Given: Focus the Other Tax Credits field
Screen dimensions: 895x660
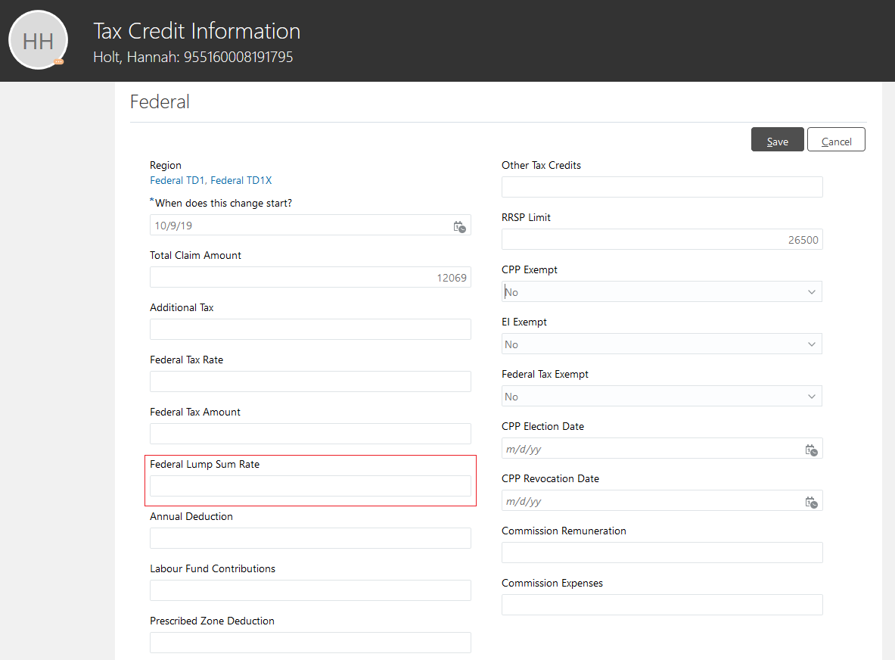Looking at the screenshot, I should point(661,188).
